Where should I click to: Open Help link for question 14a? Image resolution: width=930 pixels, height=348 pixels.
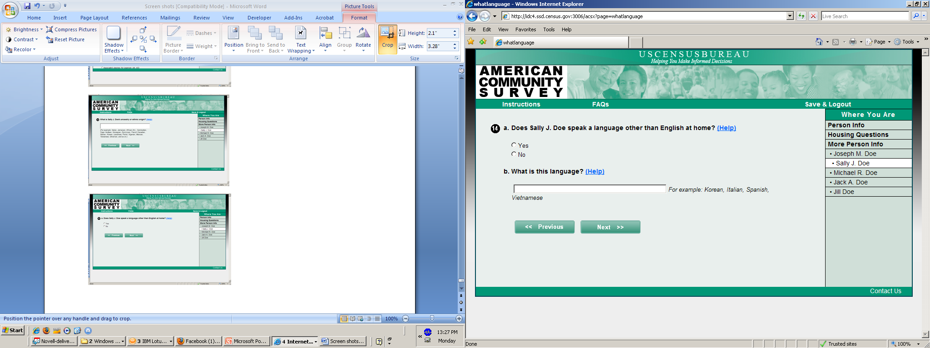click(x=727, y=128)
